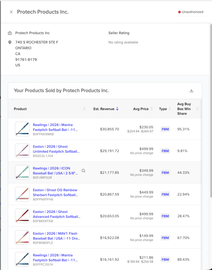Click FBM tag in $29,191.72 row
This screenshot has height=270, width=212.
(165, 151)
